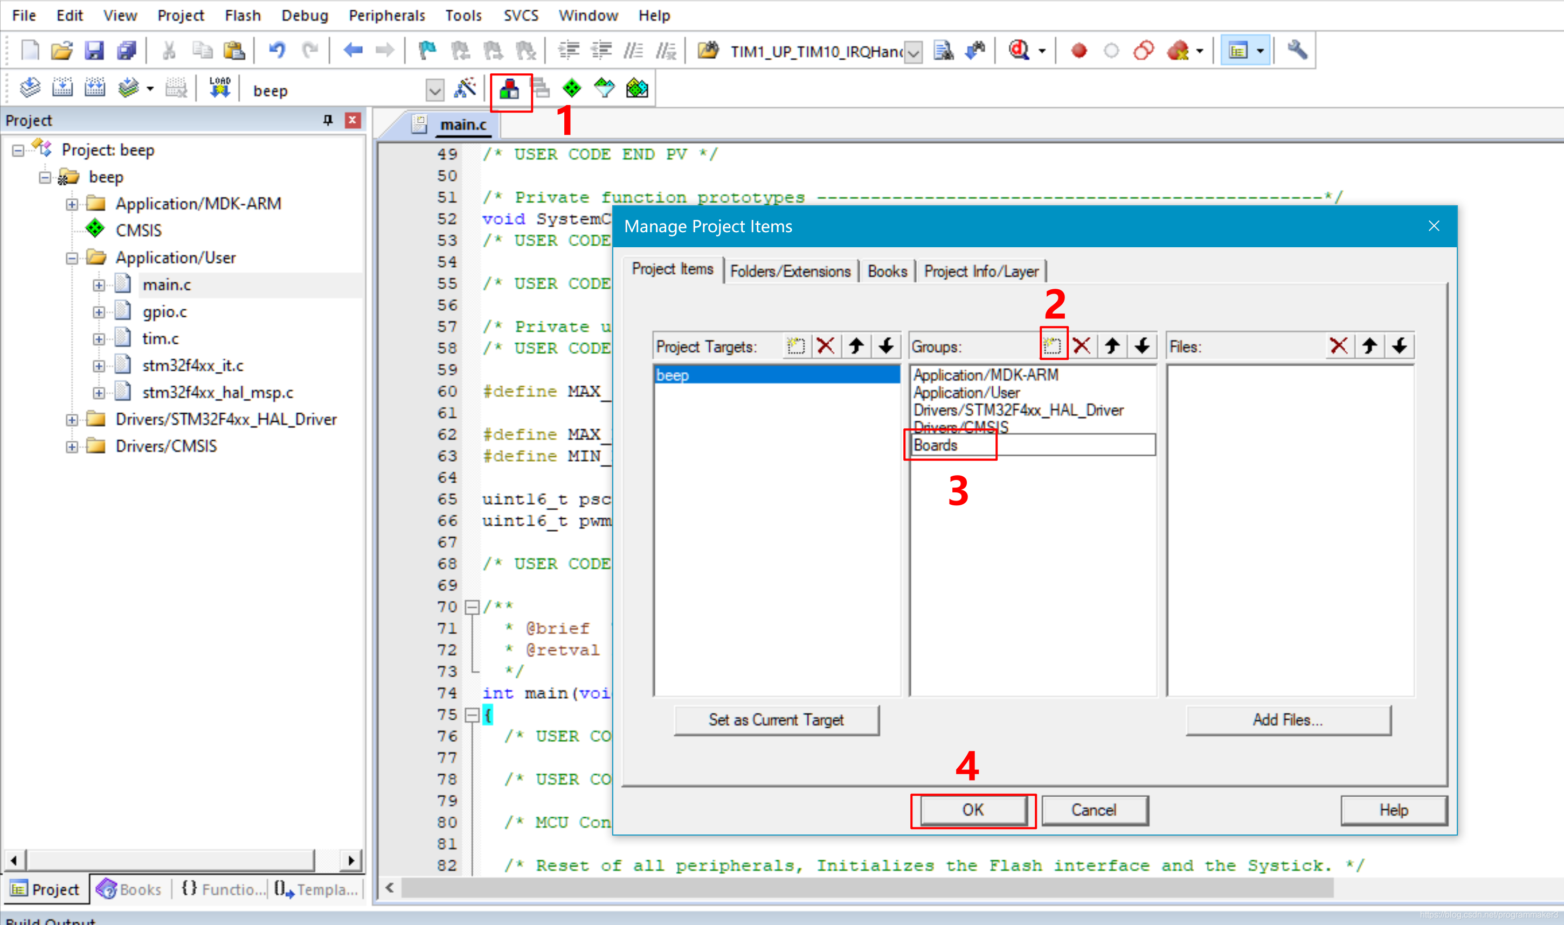Click the Save All toolbar icon
Viewport: 1564px width, 925px height.
tap(127, 51)
